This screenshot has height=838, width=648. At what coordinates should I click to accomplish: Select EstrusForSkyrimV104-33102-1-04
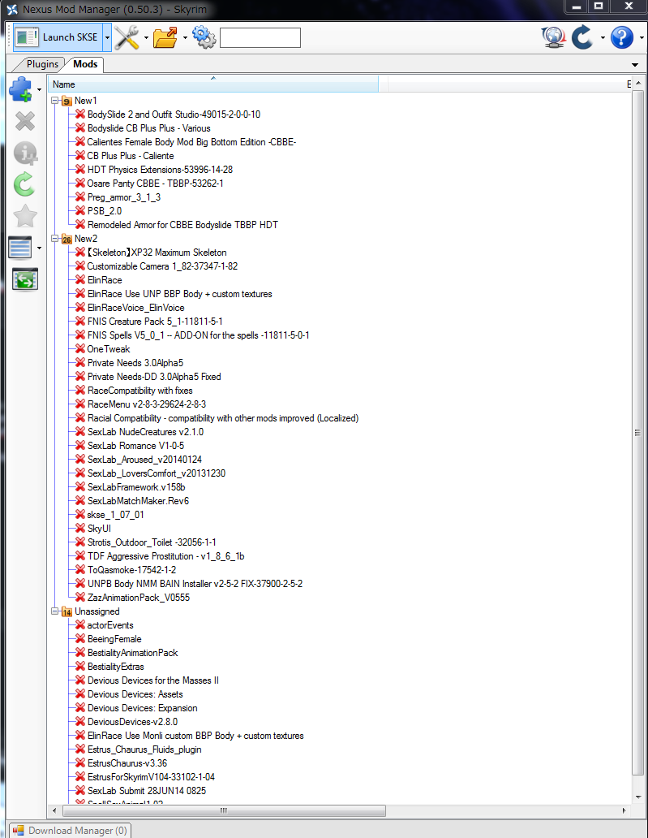pos(151,777)
